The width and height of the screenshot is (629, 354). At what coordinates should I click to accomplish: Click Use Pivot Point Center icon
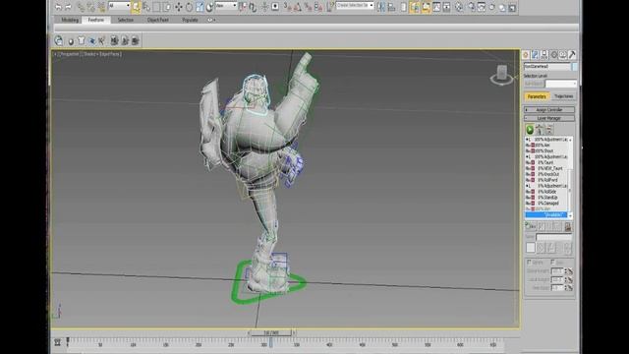[x=243, y=7]
